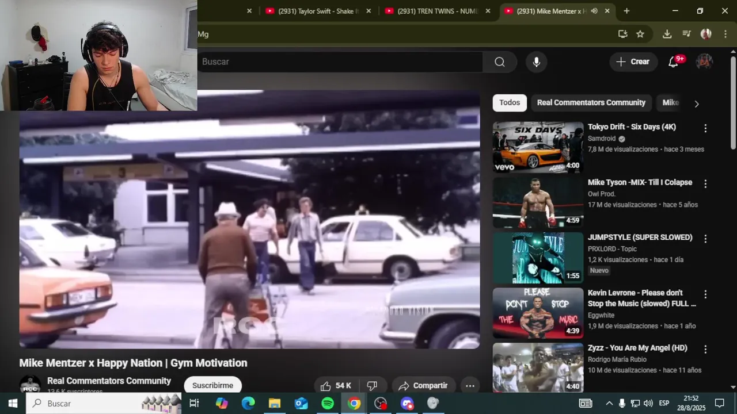The height and width of the screenshot is (414, 737).
Task: Click the Mike Tyson video thumbnail
Action: click(538, 202)
